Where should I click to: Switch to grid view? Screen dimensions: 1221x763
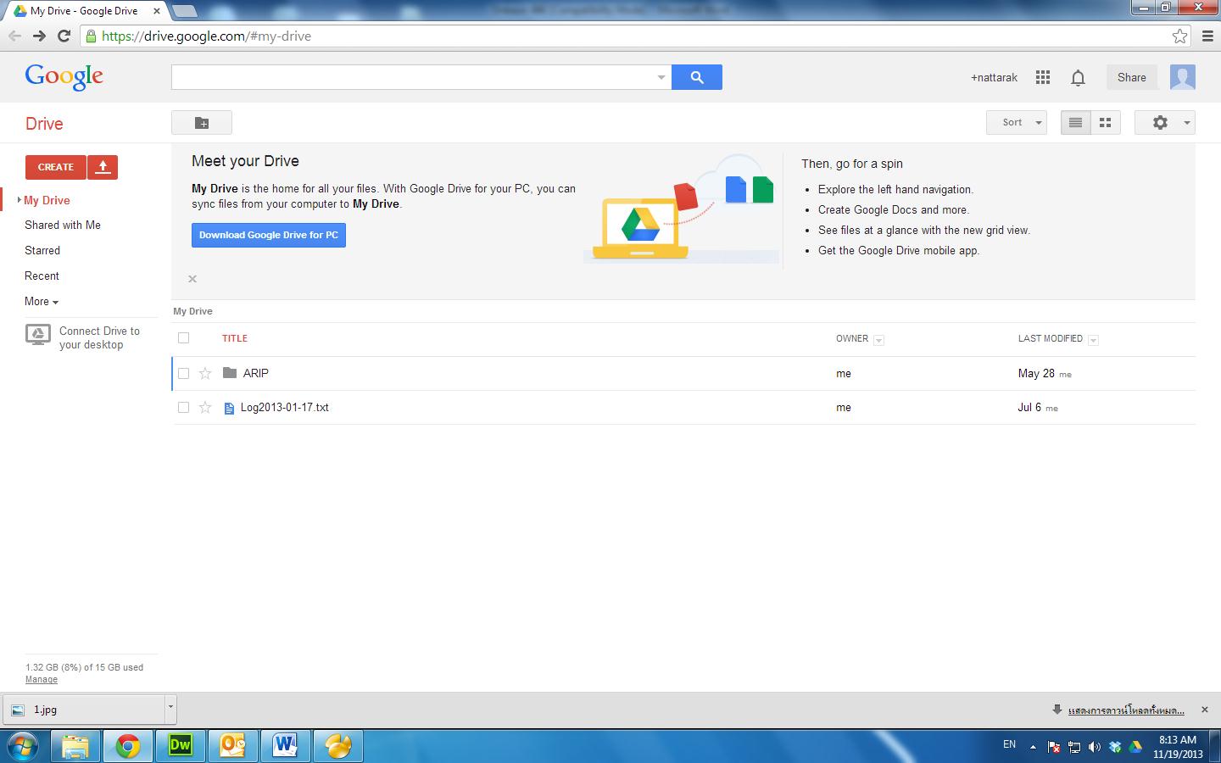(1106, 122)
